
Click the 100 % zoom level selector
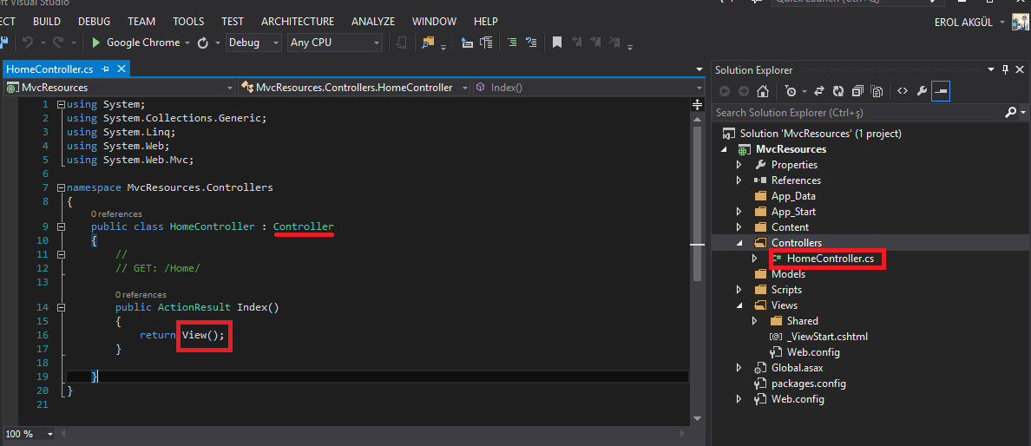(x=30, y=433)
